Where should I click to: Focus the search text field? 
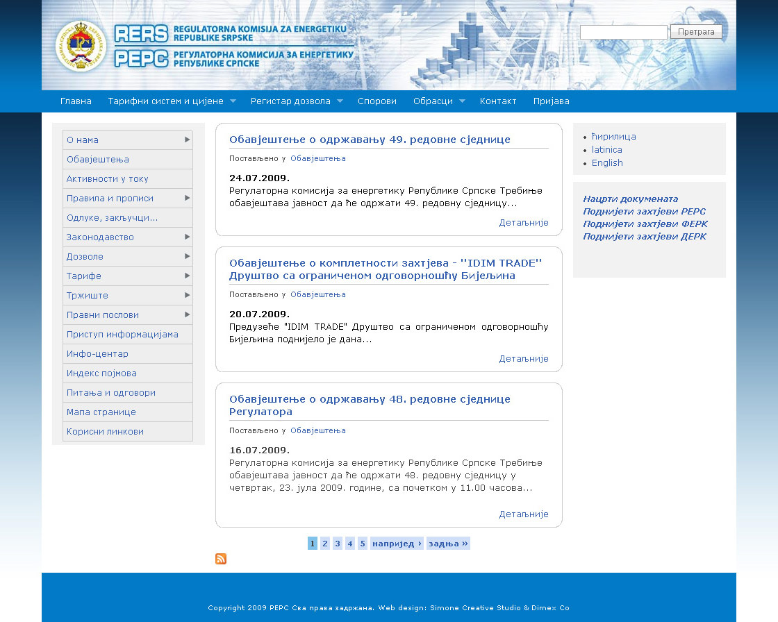click(624, 32)
